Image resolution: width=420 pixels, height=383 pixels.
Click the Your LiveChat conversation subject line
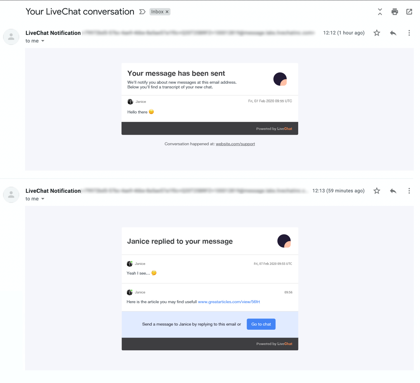(80, 11)
